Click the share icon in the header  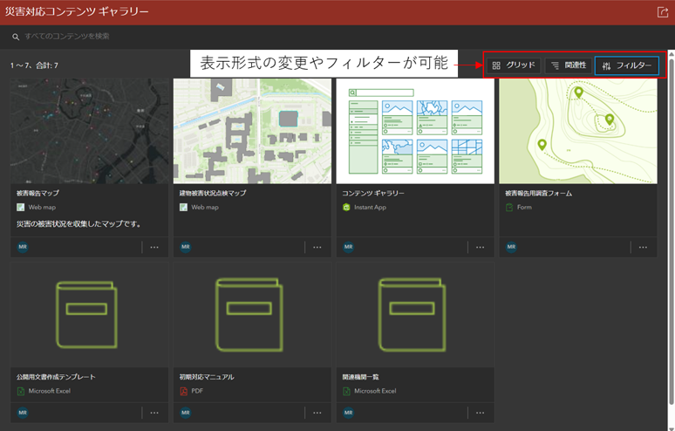point(662,12)
